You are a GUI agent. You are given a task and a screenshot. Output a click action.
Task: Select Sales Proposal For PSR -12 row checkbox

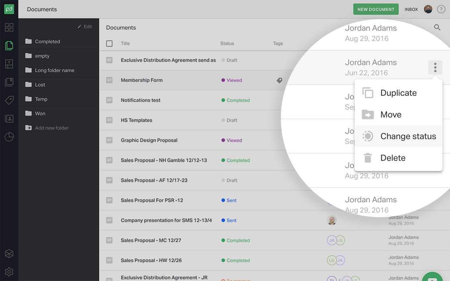coord(109,200)
